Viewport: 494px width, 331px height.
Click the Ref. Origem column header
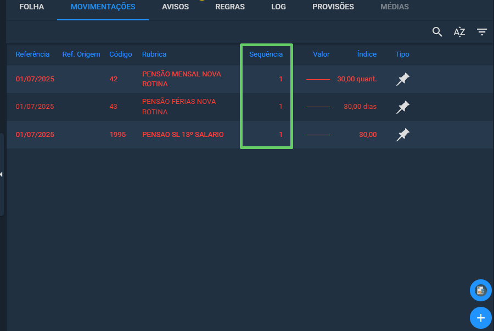pyautogui.click(x=81, y=54)
